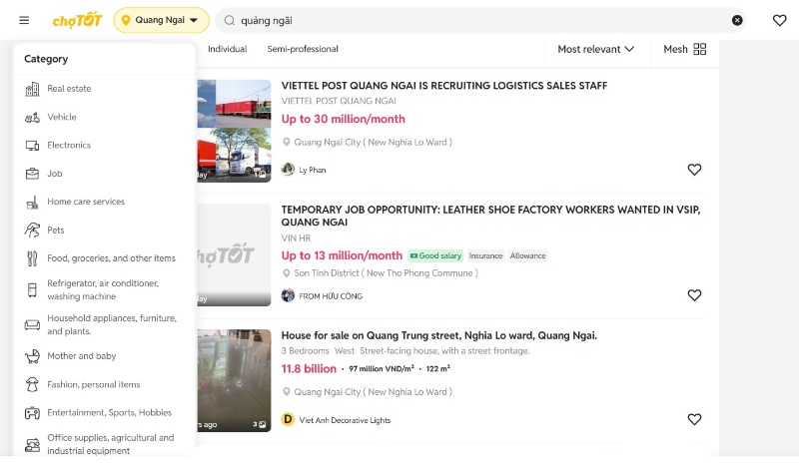Favorite the Quang Trung house listing

(x=694, y=419)
